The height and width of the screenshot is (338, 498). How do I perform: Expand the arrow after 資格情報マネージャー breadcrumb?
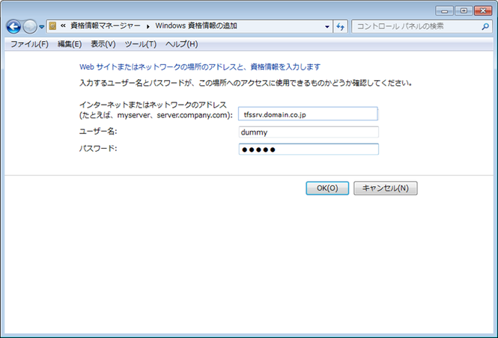(148, 26)
